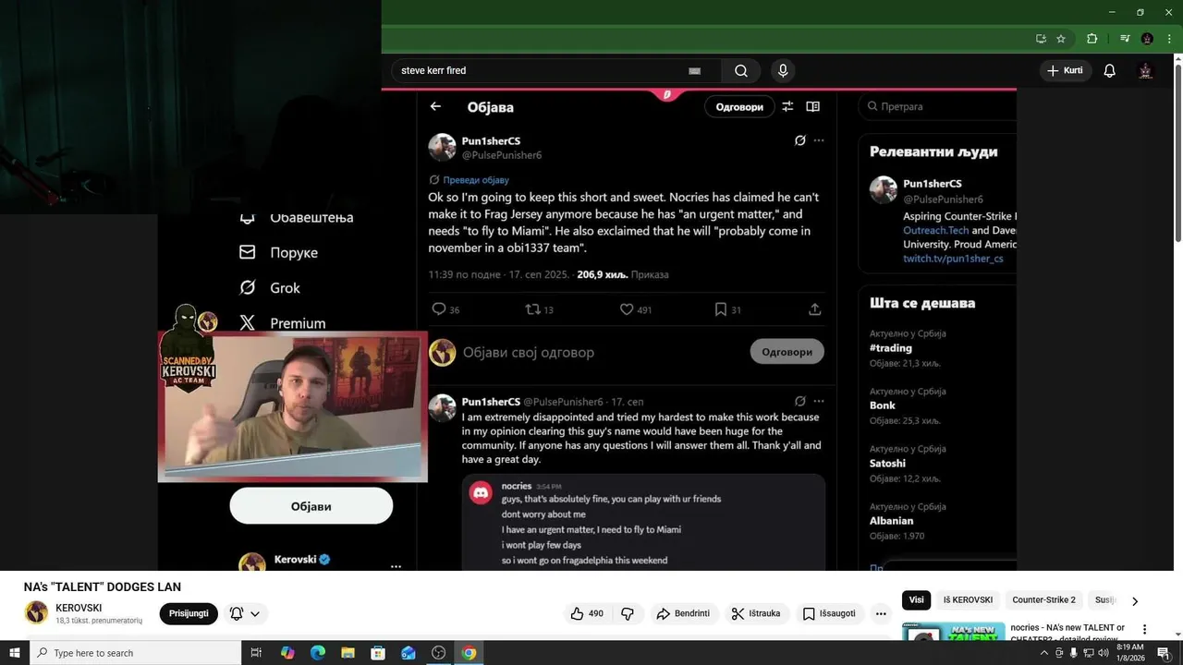Open YouTube notifications bell in header
1183x665 pixels.
pyautogui.click(x=1110, y=71)
